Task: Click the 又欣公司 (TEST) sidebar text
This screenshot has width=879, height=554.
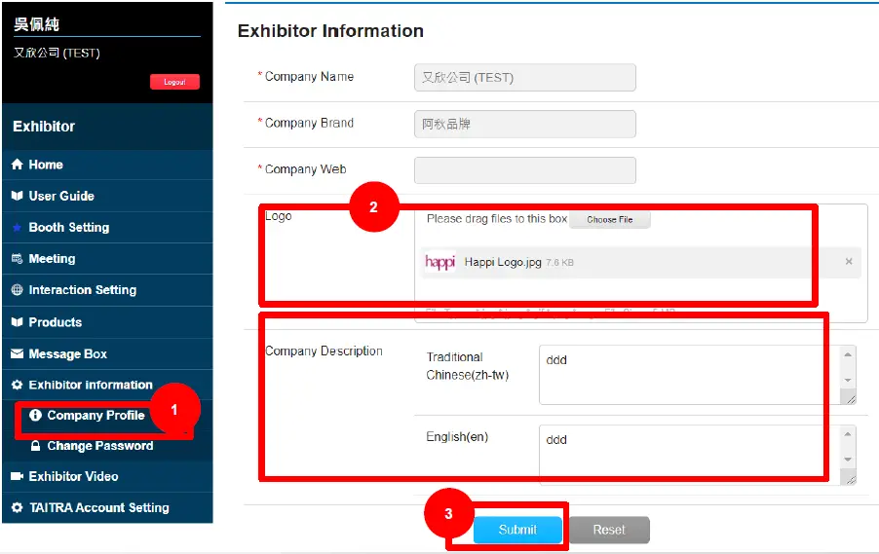Action: [x=57, y=53]
